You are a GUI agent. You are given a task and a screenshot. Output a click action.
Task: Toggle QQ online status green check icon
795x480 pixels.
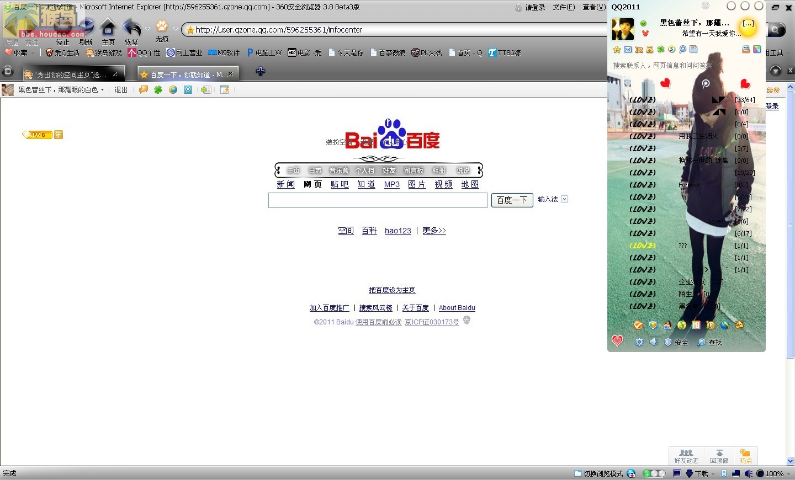pos(644,23)
